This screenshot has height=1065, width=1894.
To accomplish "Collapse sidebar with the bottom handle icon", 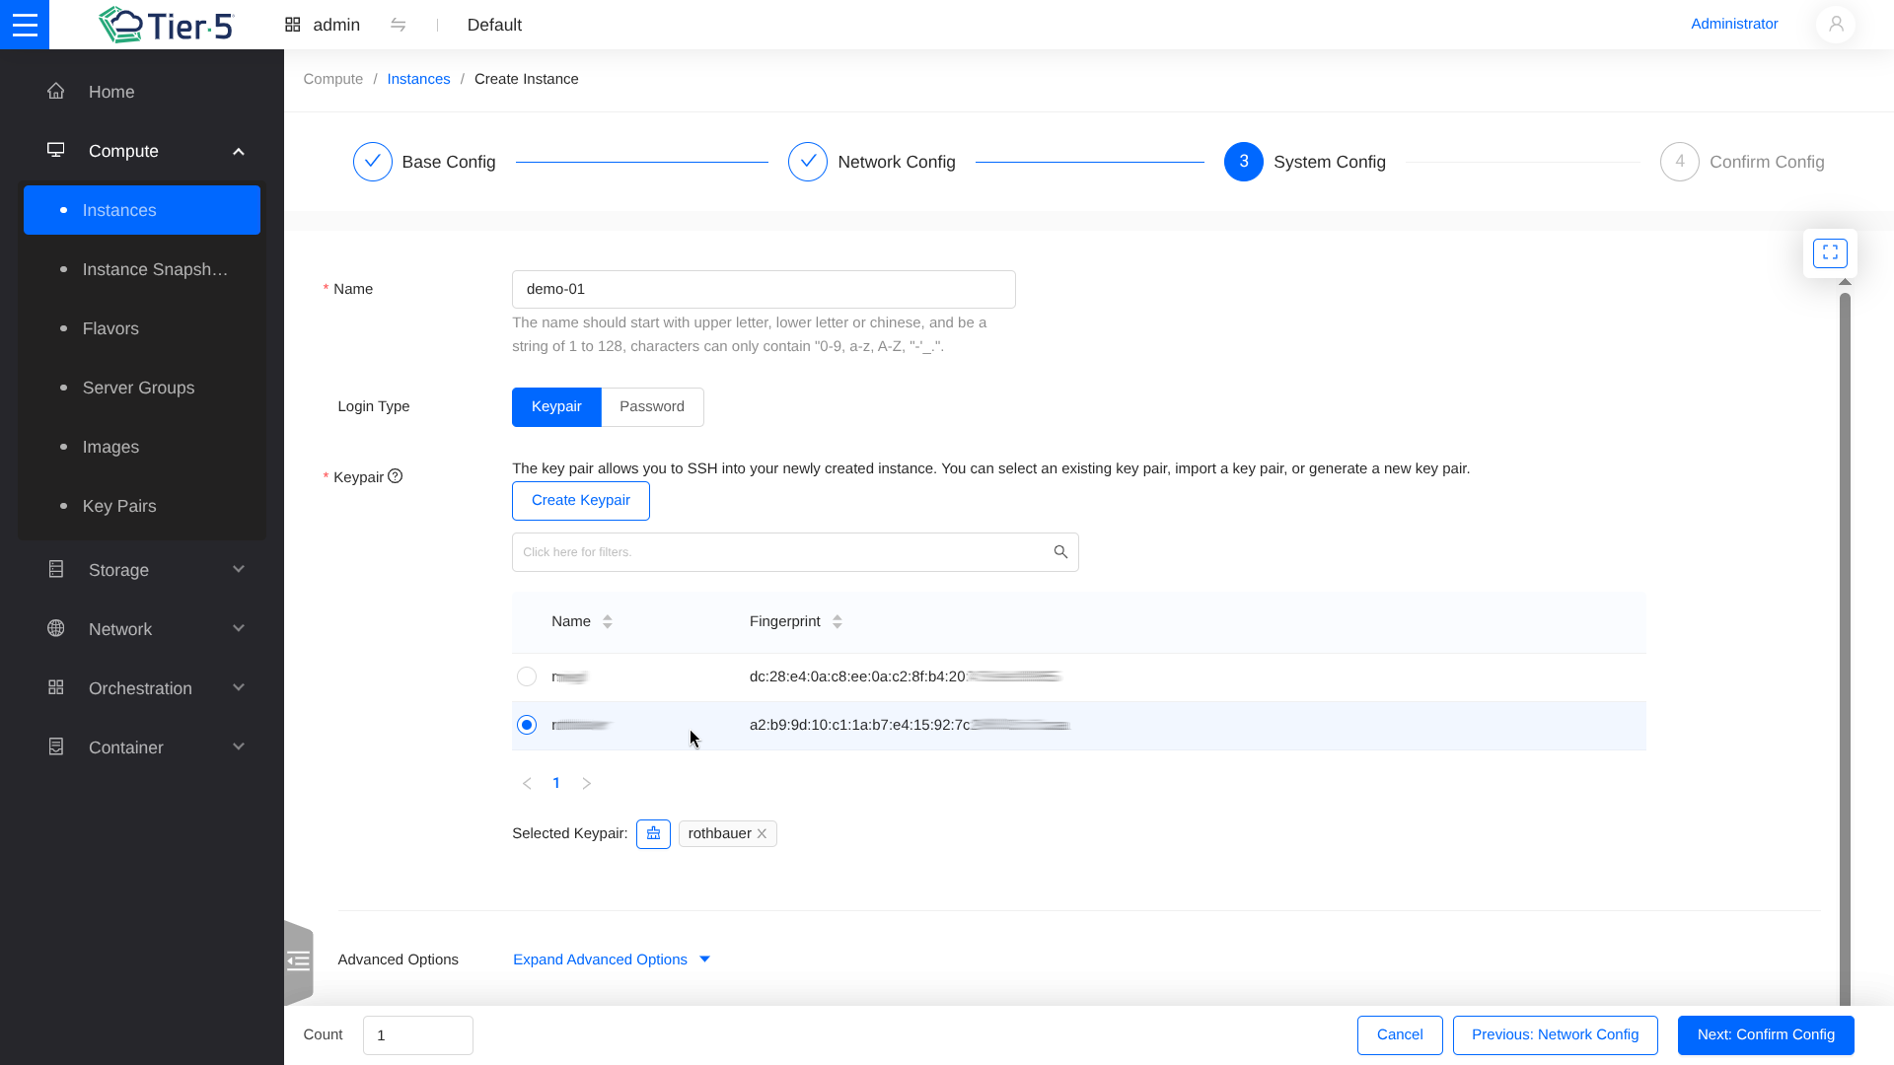I will click(298, 961).
